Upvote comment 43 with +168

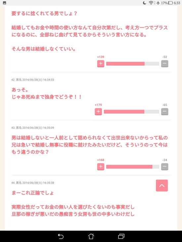[101, 167]
